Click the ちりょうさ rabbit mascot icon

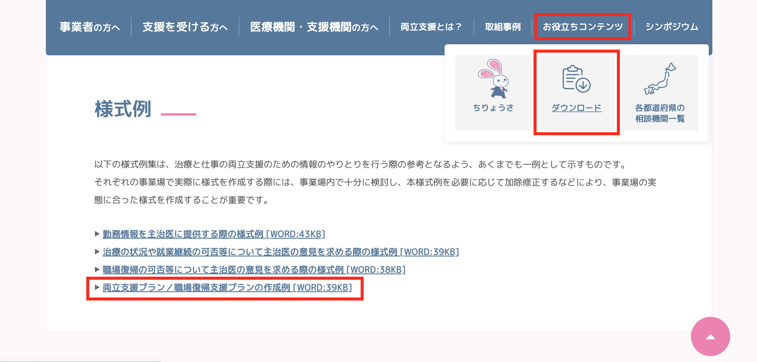coord(493,78)
